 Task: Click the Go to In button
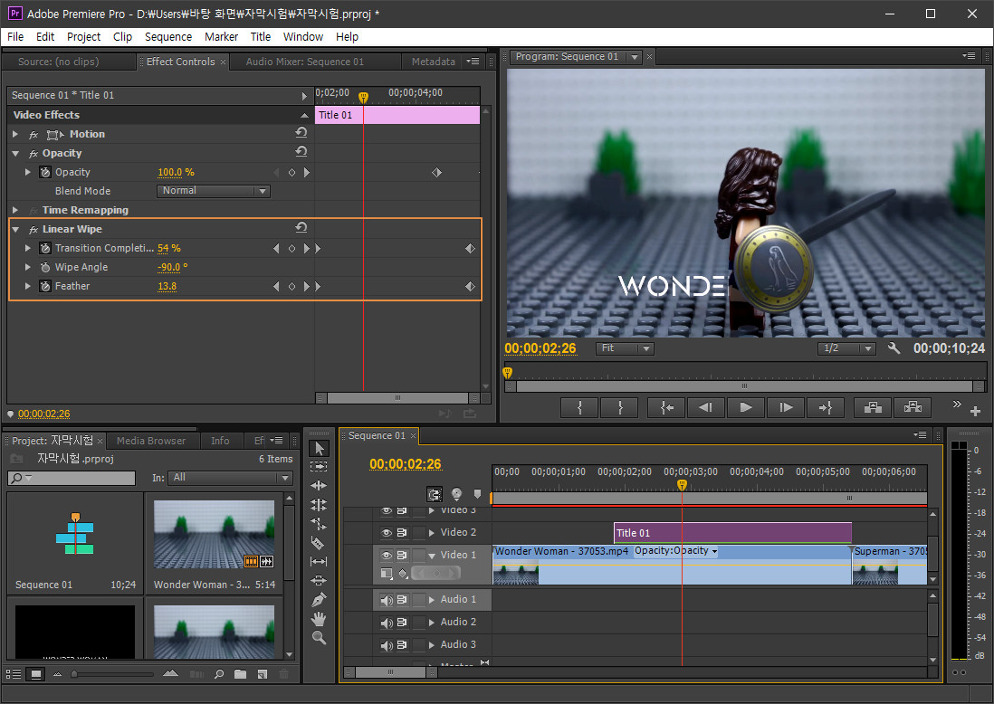(x=665, y=407)
